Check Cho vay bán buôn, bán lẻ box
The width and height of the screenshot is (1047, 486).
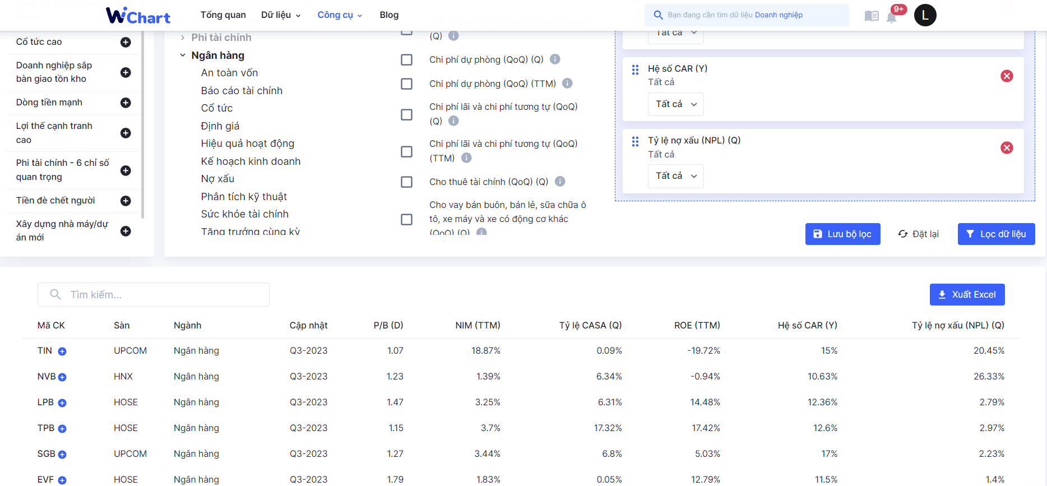(x=407, y=219)
